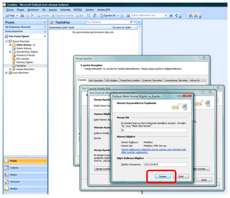Select the Giden Kutusu folder
The image size is (230, 198).
[x=22, y=48]
